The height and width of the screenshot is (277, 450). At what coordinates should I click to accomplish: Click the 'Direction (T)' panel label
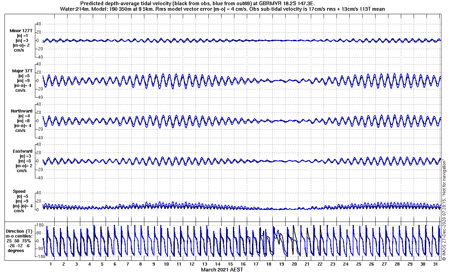pyautogui.click(x=20, y=231)
